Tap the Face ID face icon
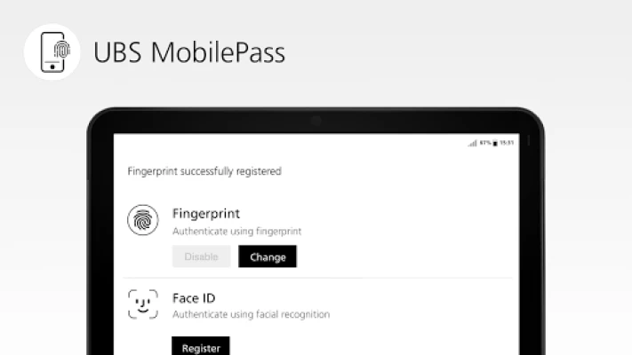Image resolution: width=632 pixels, height=355 pixels. tap(143, 304)
